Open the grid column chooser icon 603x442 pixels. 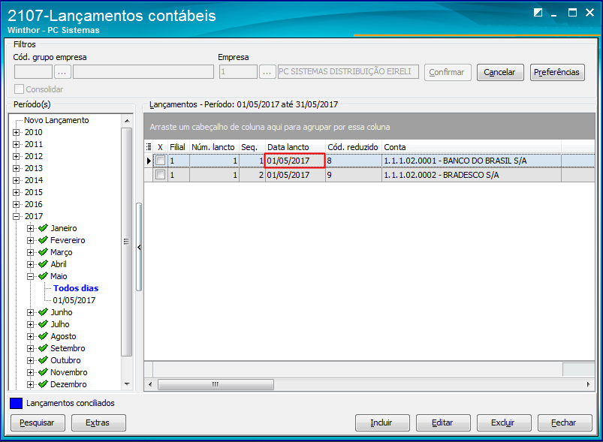click(149, 147)
